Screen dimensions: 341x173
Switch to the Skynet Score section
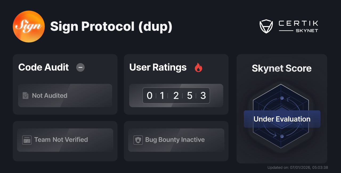pos(282,68)
